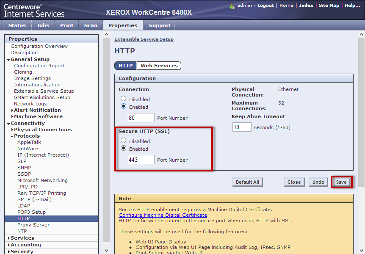This screenshot has height=254, width=365.
Task: Open SNMP in the Protocols list
Action: click(x=24, y=168)
